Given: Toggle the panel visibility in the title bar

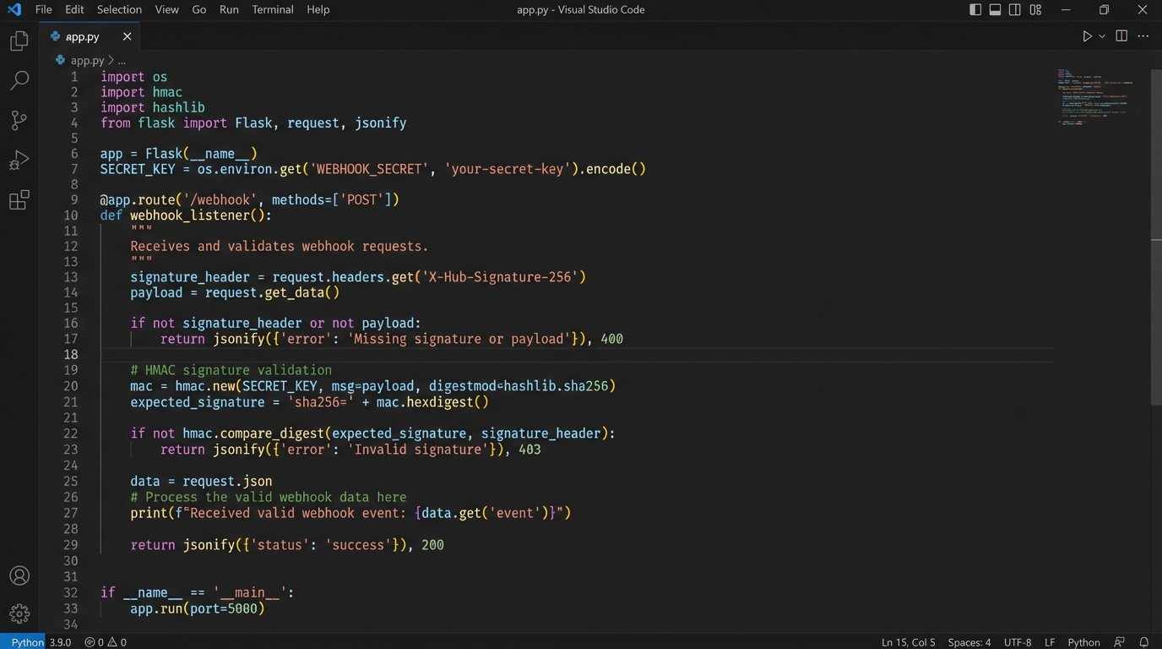Looking at the screenshot, I should point(995,9).
